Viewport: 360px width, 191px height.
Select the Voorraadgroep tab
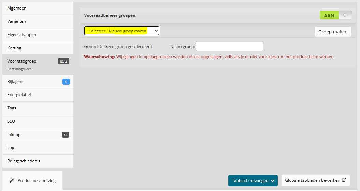coord(38,65)
